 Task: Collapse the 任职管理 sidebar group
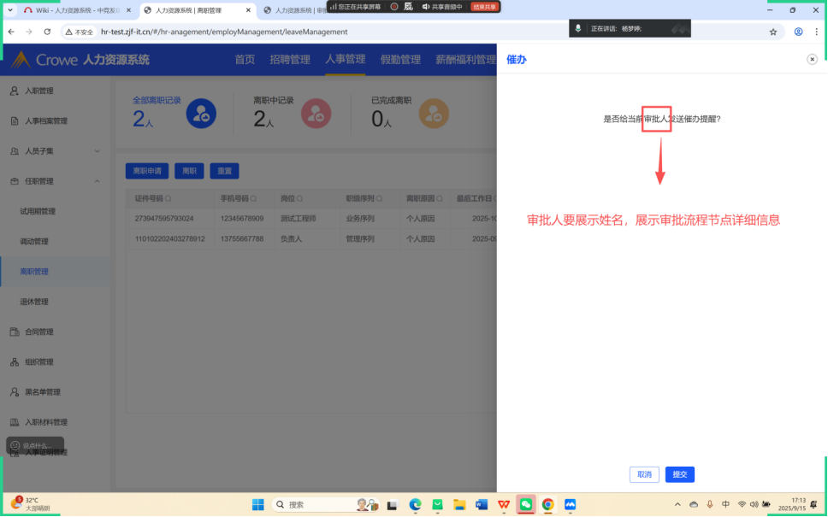coord(55,181)
